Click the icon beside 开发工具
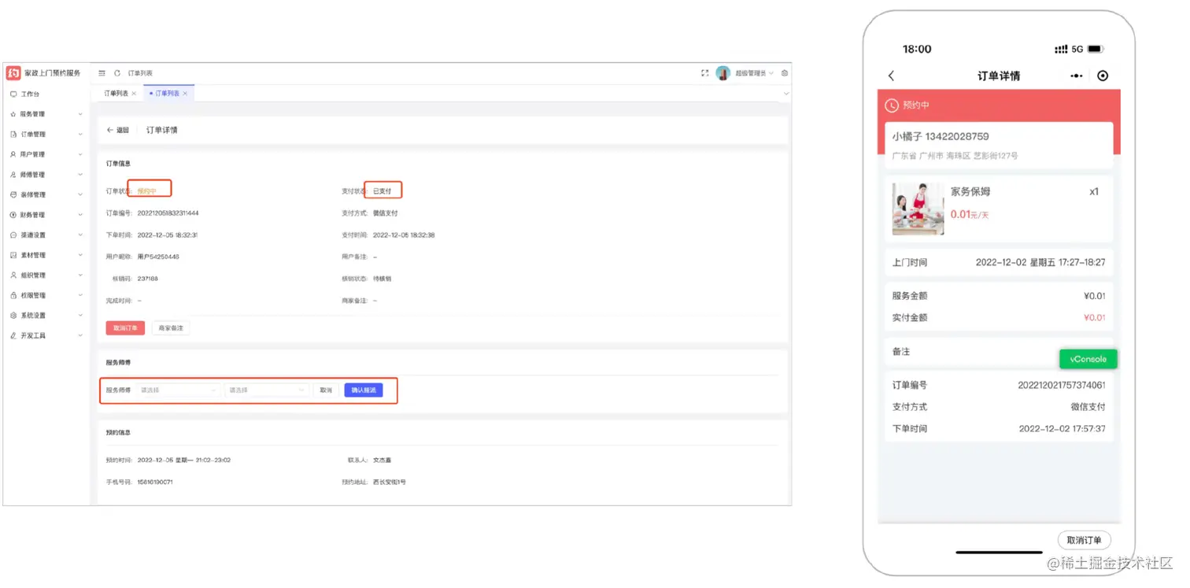The height and width of the screenshot is (588, 1190). (x=13, y=336)
